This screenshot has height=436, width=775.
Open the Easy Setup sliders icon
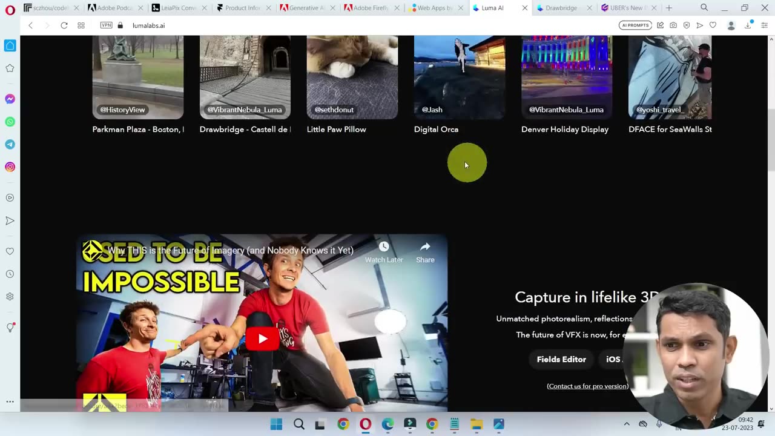(765, 25)
